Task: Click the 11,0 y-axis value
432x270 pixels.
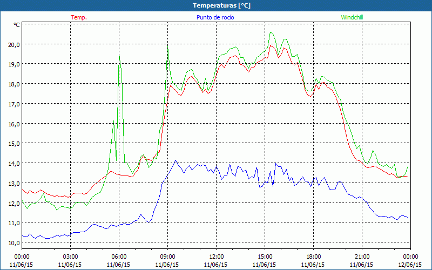Action: (x=14, y=223)
